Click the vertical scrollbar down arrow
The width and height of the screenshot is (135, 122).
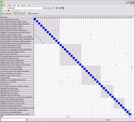132,114
